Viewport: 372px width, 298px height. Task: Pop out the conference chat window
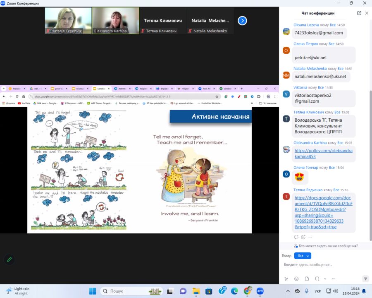point(359,13)
